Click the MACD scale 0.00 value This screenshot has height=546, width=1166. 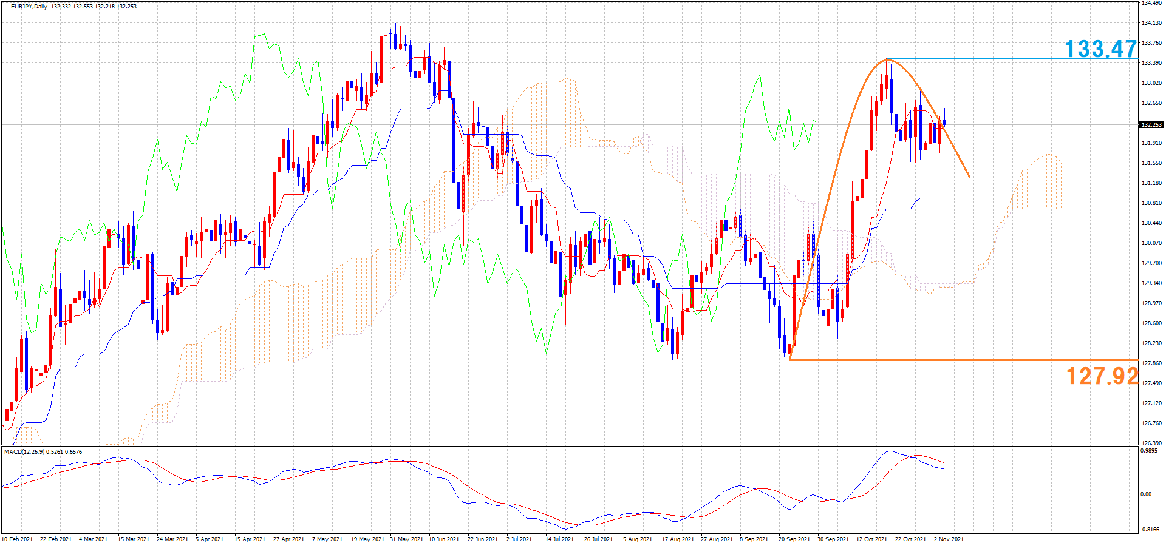1145,494
